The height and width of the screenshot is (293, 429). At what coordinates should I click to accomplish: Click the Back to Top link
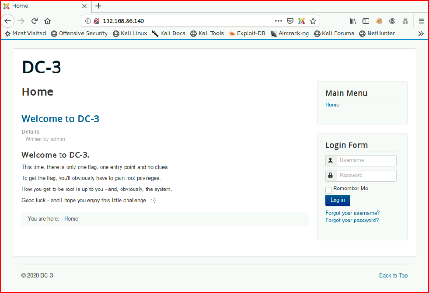[393, 275]
